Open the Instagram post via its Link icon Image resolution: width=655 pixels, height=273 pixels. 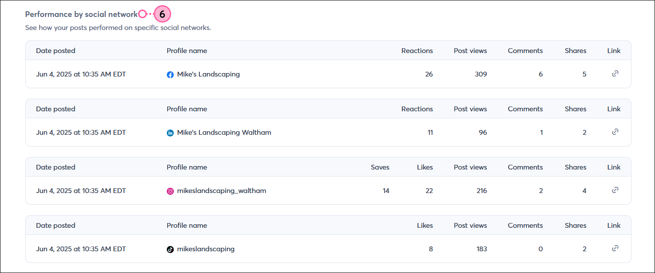click(x=615, y=190)
